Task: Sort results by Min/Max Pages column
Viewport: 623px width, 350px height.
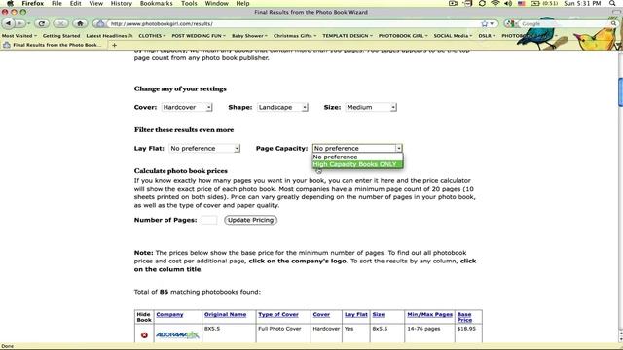Action: (430, 314)
